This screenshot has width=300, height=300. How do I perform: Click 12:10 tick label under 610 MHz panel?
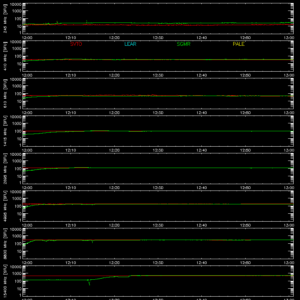tap(70, 113)
